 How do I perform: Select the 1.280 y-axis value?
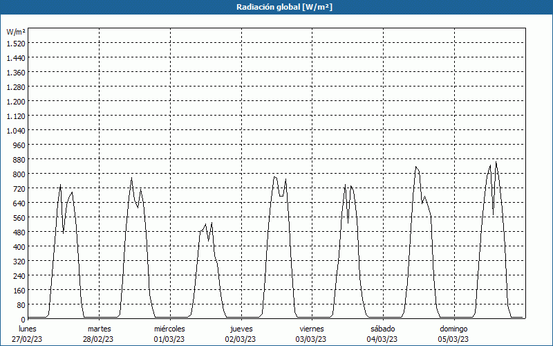[16, 87]
